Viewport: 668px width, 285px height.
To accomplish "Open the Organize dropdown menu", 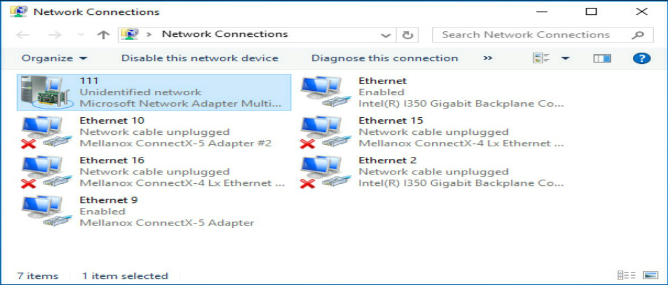I will click(x=54, y=58).
